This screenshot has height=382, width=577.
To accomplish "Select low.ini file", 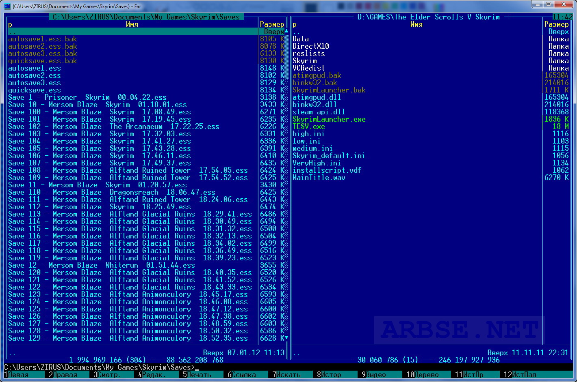I will pos(307,141).
